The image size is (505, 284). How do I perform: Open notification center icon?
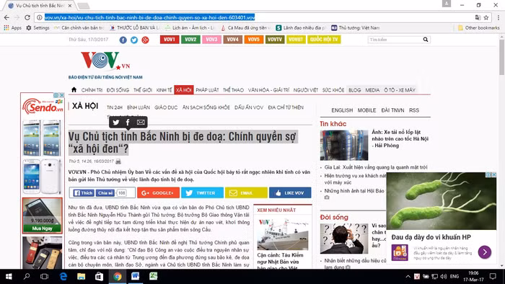(493, 276)
